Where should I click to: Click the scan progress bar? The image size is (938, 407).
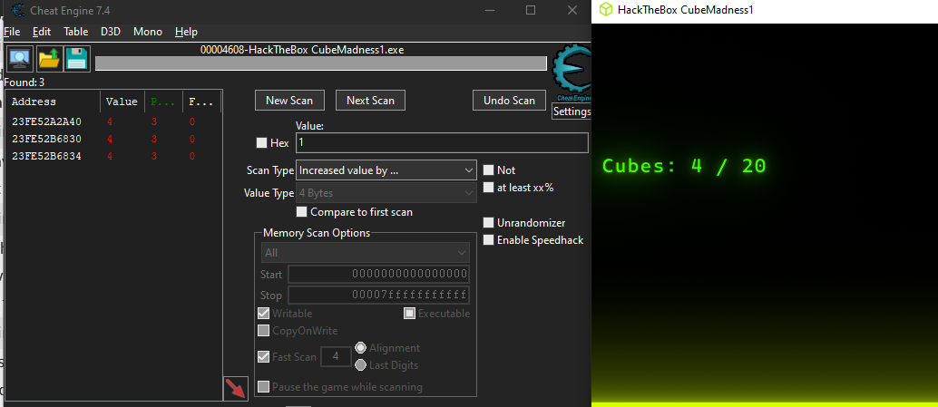pyautogui.click(x=320, y=63)
